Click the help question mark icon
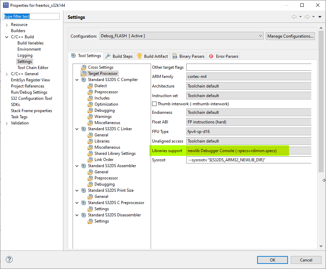The width and height of the screenshot is (326, 269). [x=9, y=259]
